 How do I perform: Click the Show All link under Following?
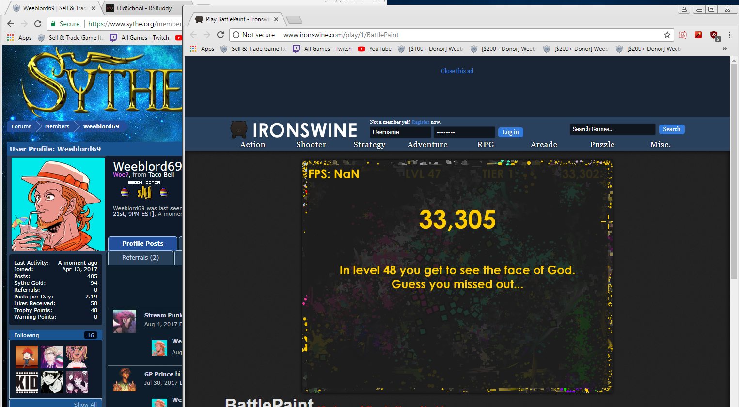tap(85, 404)
